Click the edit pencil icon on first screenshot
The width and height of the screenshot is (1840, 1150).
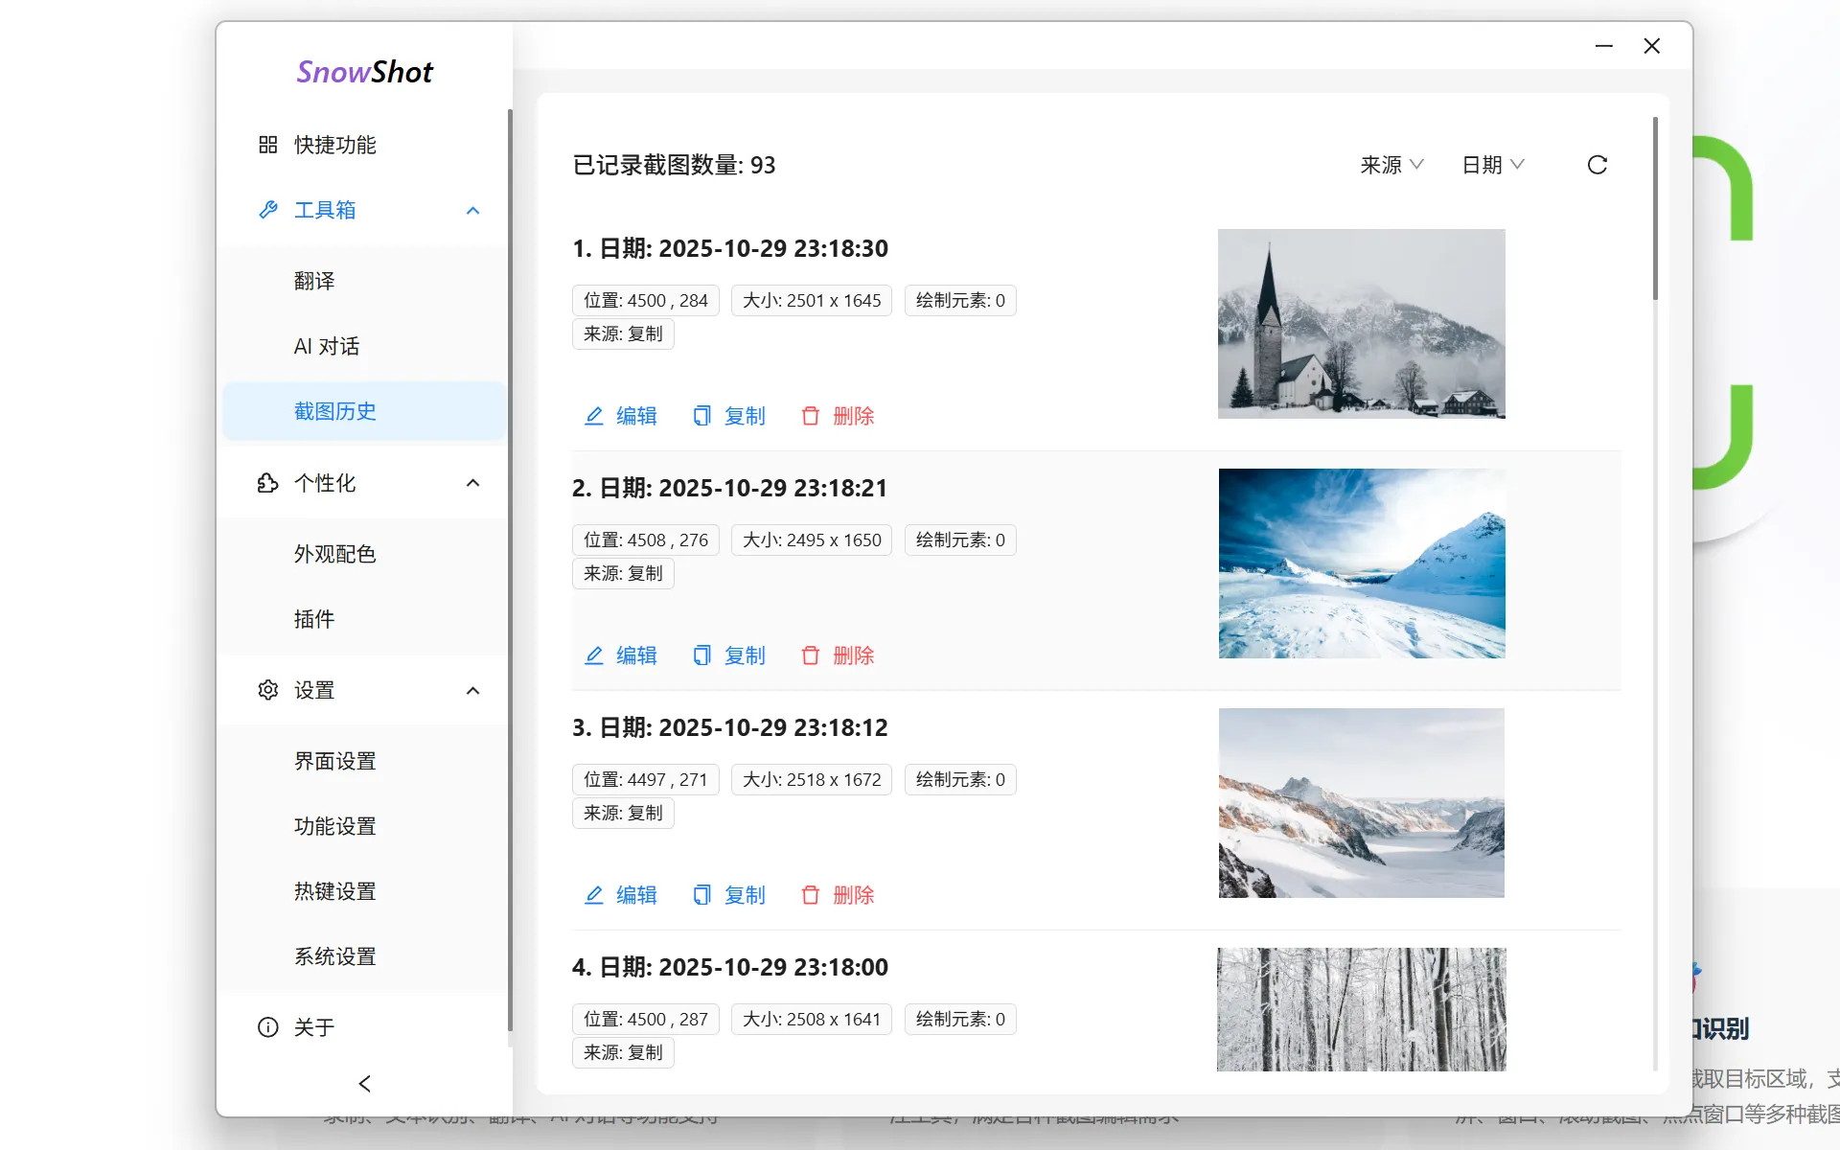click(593, 416)
